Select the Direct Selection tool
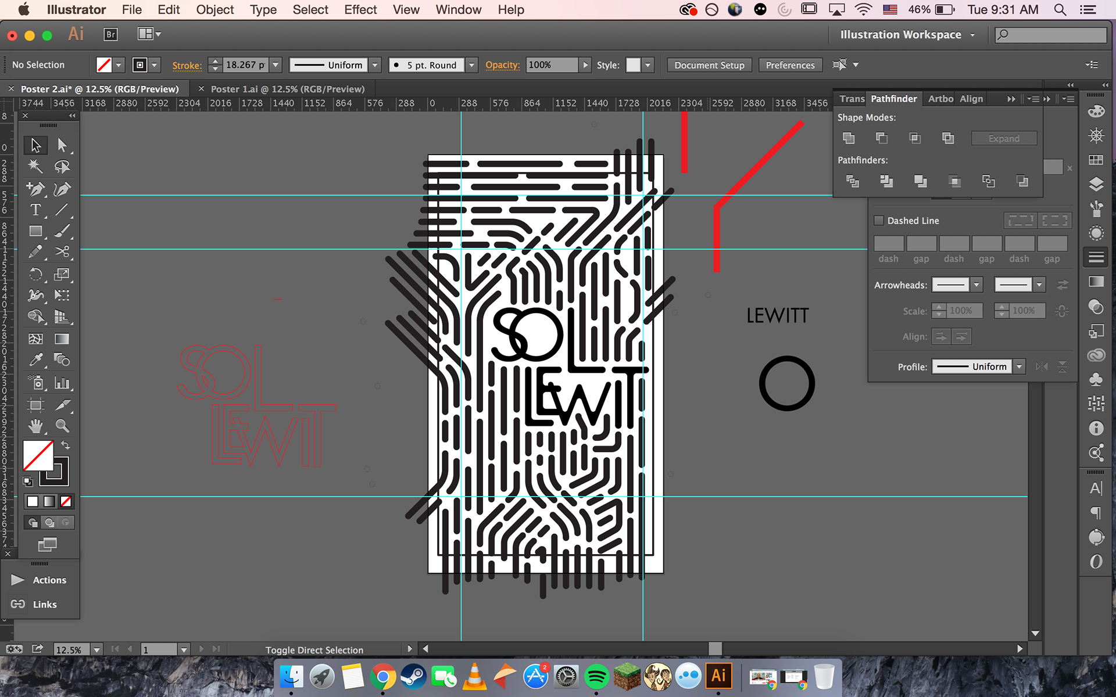This screenshot has width=1116, height=697. 62,145
